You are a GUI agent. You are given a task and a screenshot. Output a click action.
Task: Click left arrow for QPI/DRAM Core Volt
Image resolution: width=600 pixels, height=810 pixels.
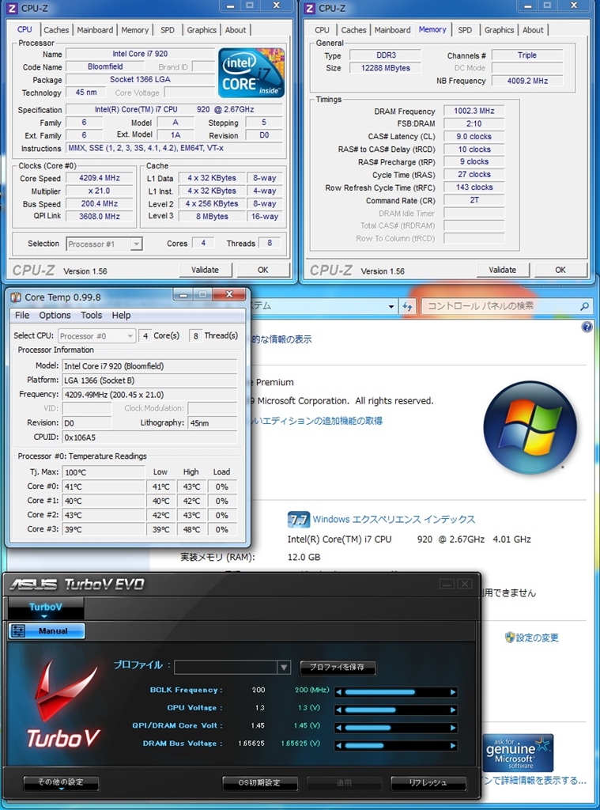339,726
